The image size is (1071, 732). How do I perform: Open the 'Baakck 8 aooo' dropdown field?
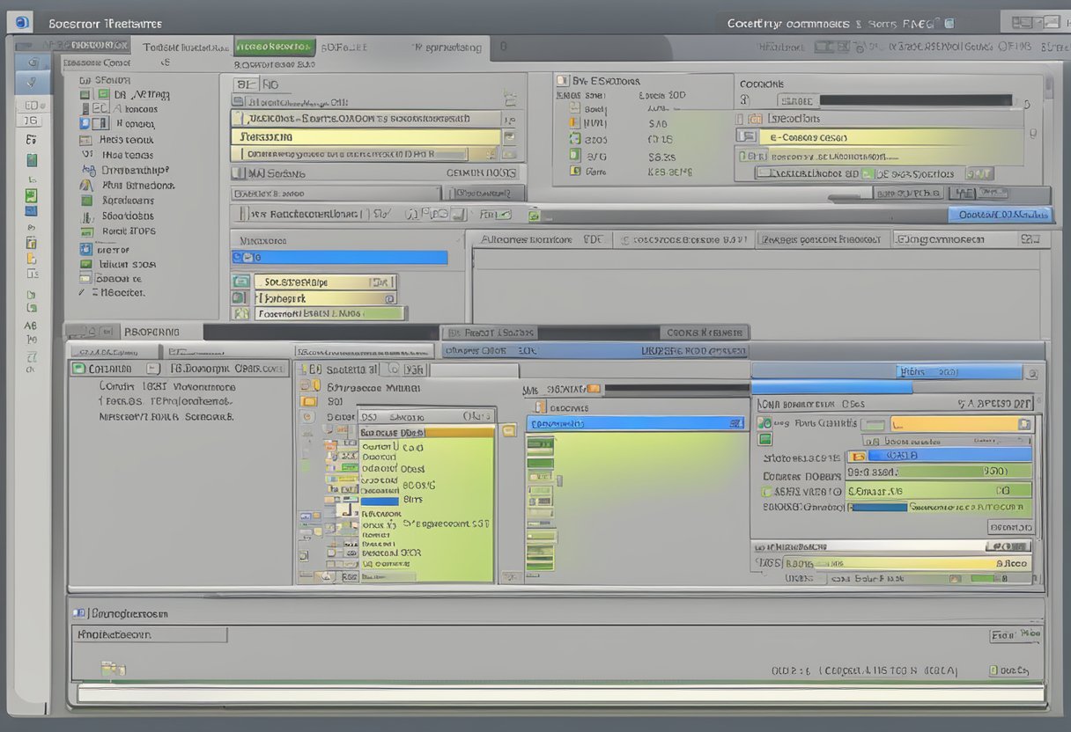click(x=335, y=193)
